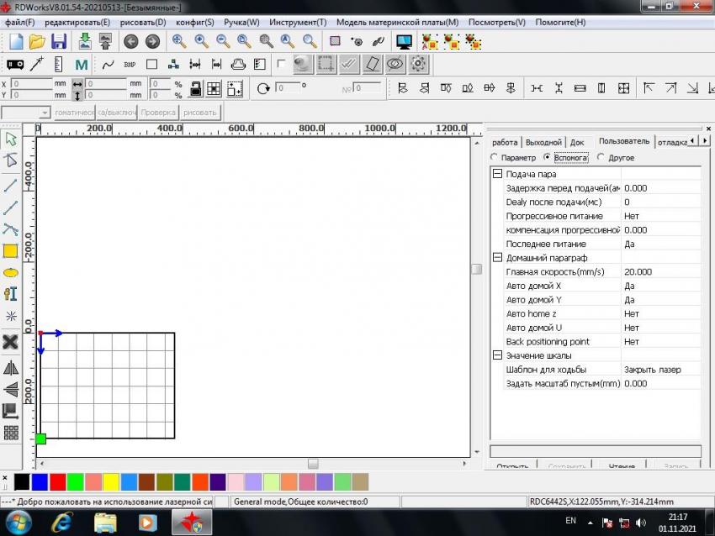Pick the yellow color swatch

click(x=110, y=481)
